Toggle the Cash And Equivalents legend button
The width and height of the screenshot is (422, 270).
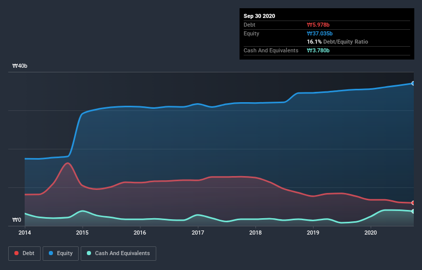(x=118, y=254)
